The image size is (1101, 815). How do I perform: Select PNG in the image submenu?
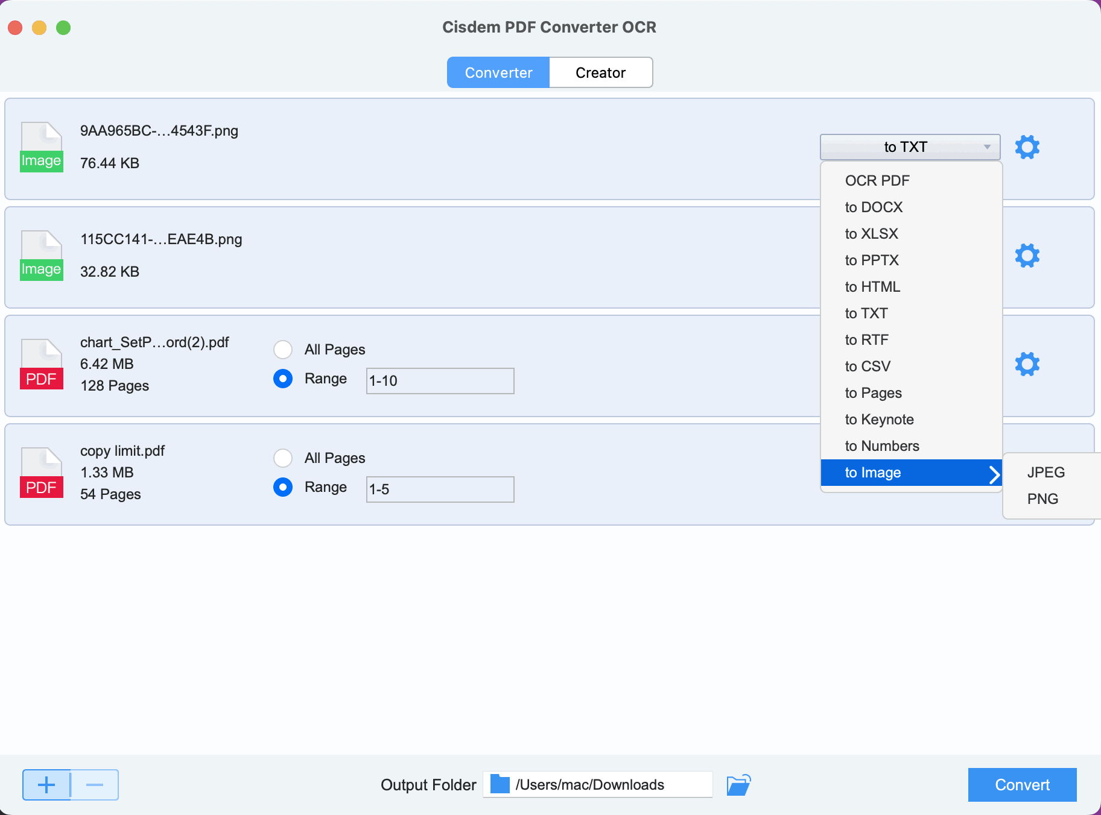click(x=1052, y=499)
